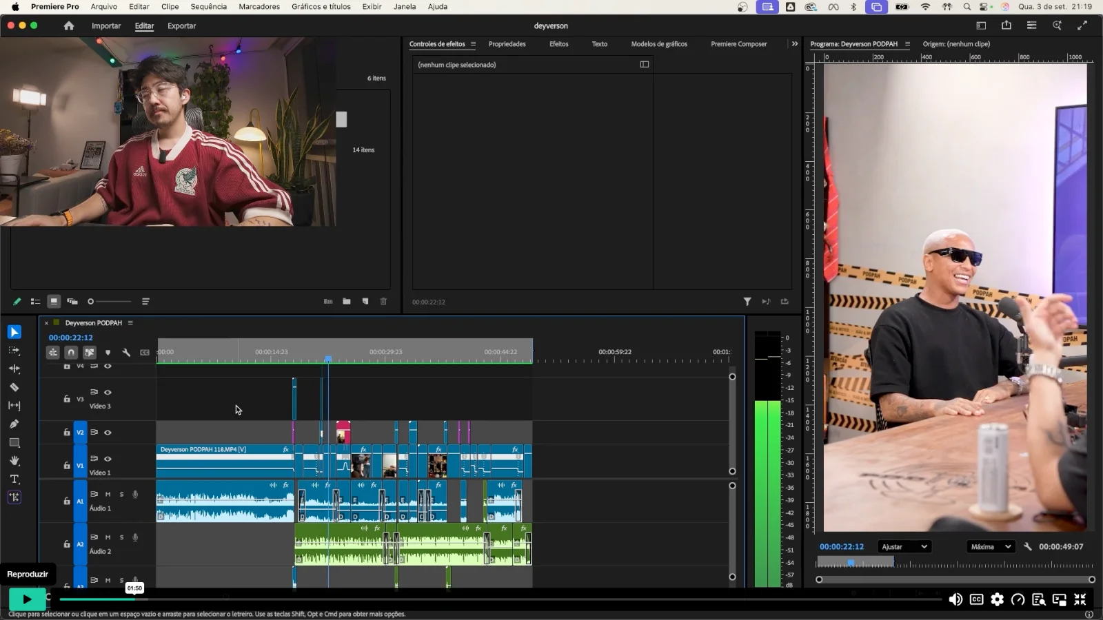Select the Rectangle shape tool
Viewport: 1103px width, 620px height.
14,442
